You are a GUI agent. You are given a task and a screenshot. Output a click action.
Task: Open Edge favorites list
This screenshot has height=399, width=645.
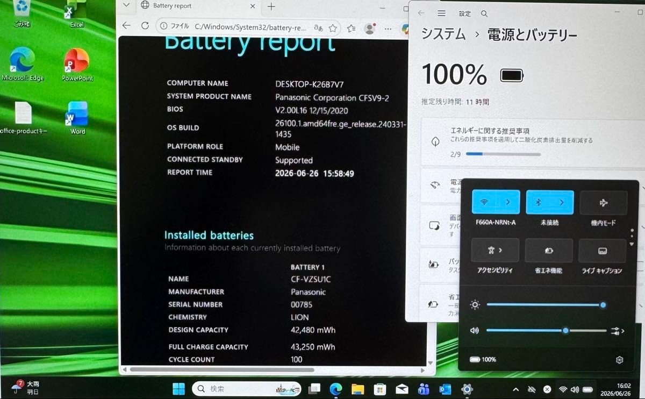point(352,28)
